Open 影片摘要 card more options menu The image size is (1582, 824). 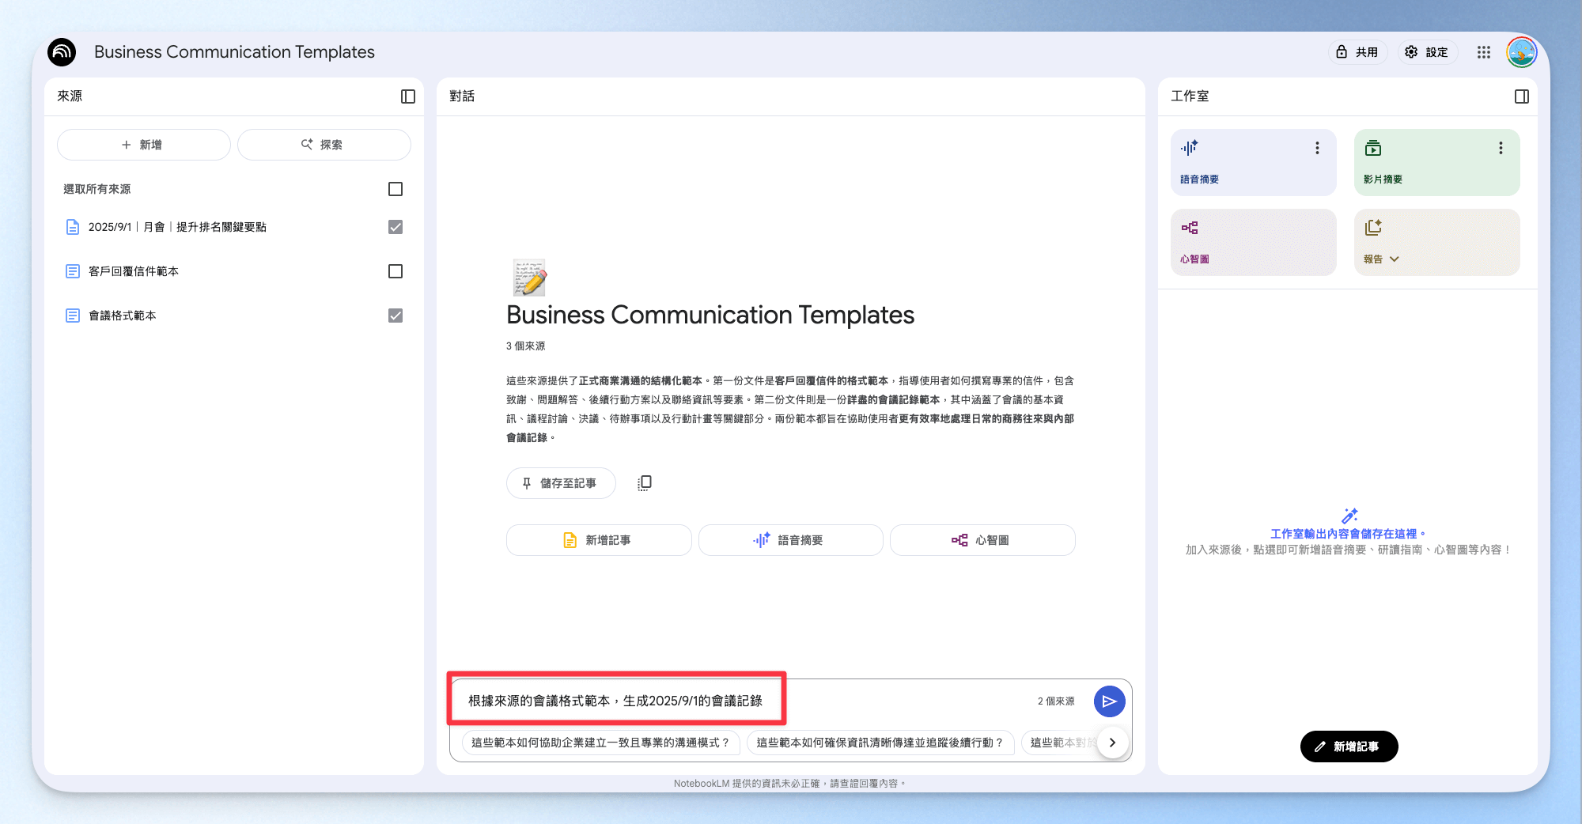click(x=1501, y=148)
